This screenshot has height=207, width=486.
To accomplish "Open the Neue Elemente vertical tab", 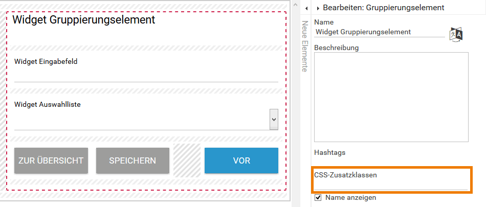I will point(304,46).
